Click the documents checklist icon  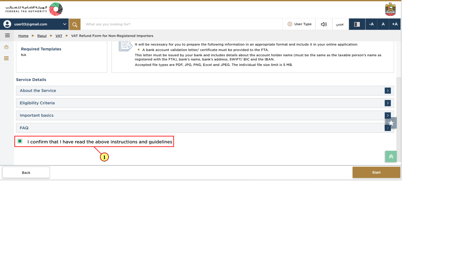click(125, 46)
